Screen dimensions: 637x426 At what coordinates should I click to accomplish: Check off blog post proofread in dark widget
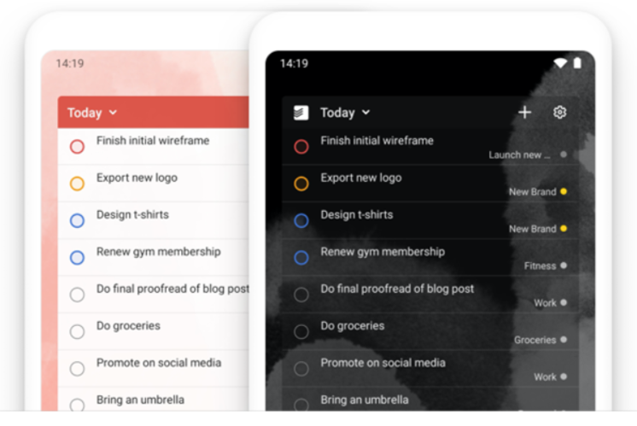301,295
